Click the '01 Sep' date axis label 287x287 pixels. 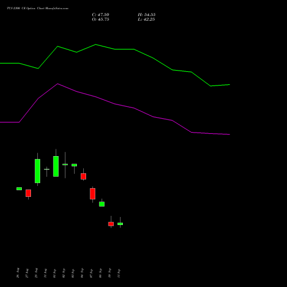[x=55, y=273]
